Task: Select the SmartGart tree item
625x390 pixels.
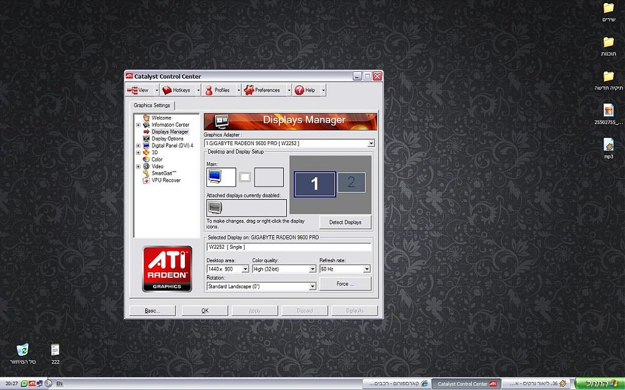Action: [x=164, y=173]
